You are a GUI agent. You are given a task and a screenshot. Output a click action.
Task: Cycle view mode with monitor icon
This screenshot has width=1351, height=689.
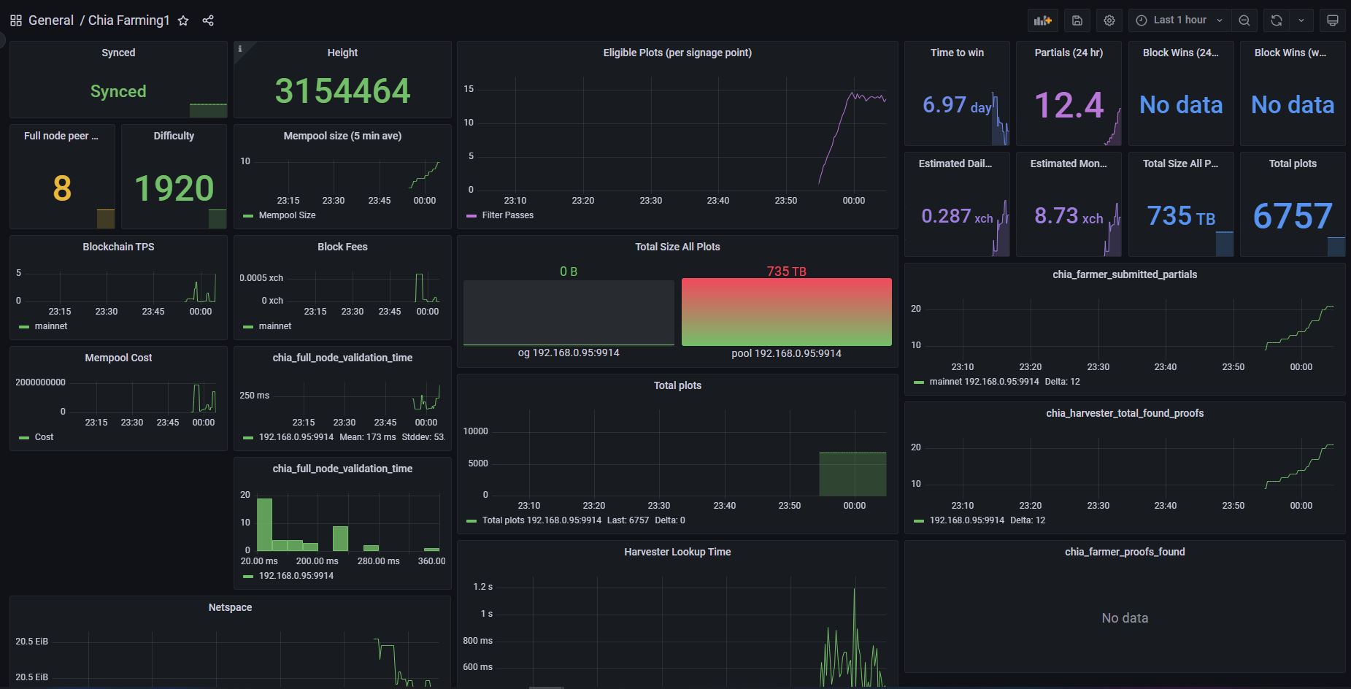pyautogui.click(x=1332, y=20)
